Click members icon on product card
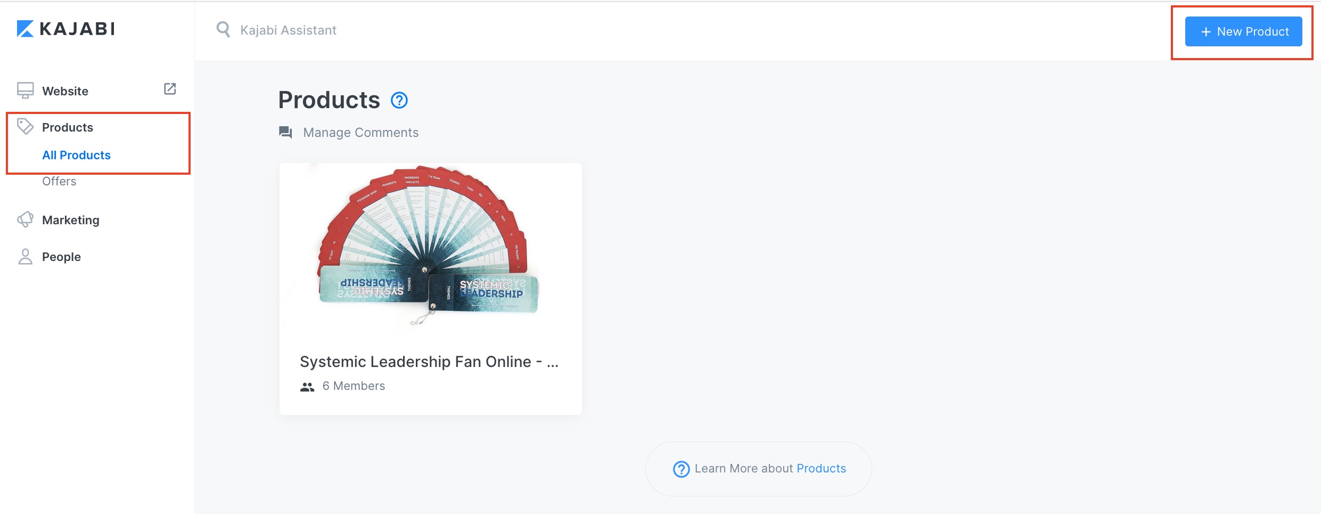Screen dimensions: 1321x514 pos(307,387)
